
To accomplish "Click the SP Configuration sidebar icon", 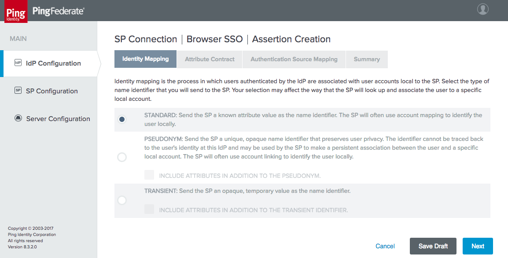I will 18,90.
